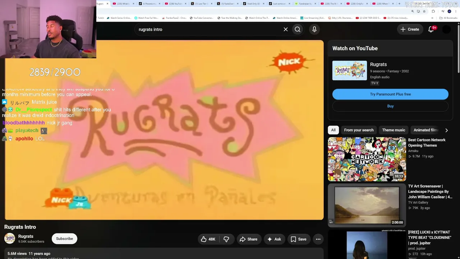
Task: Click the magnifier search button
Action: pos(298,29)
